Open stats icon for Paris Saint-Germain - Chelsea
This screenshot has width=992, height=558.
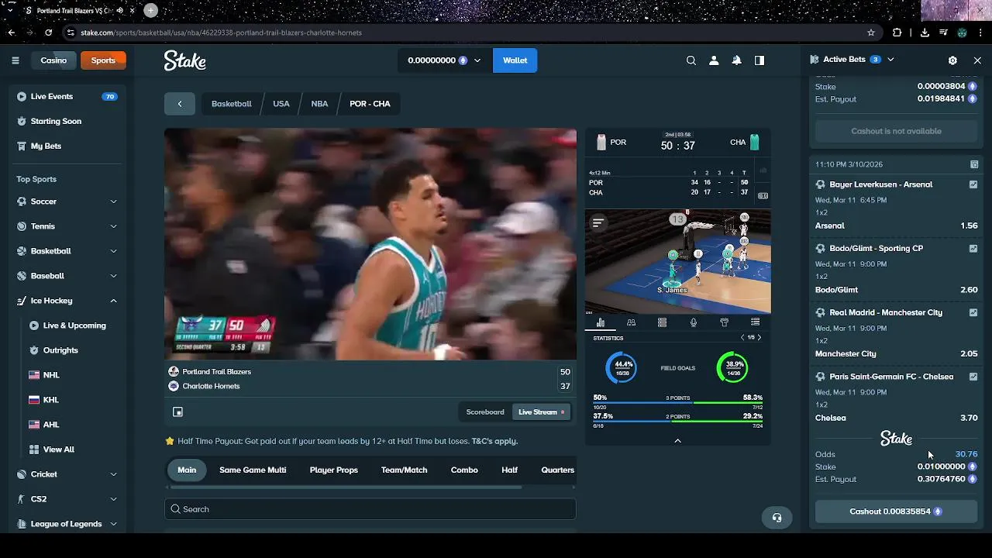[x=973, y=377]
